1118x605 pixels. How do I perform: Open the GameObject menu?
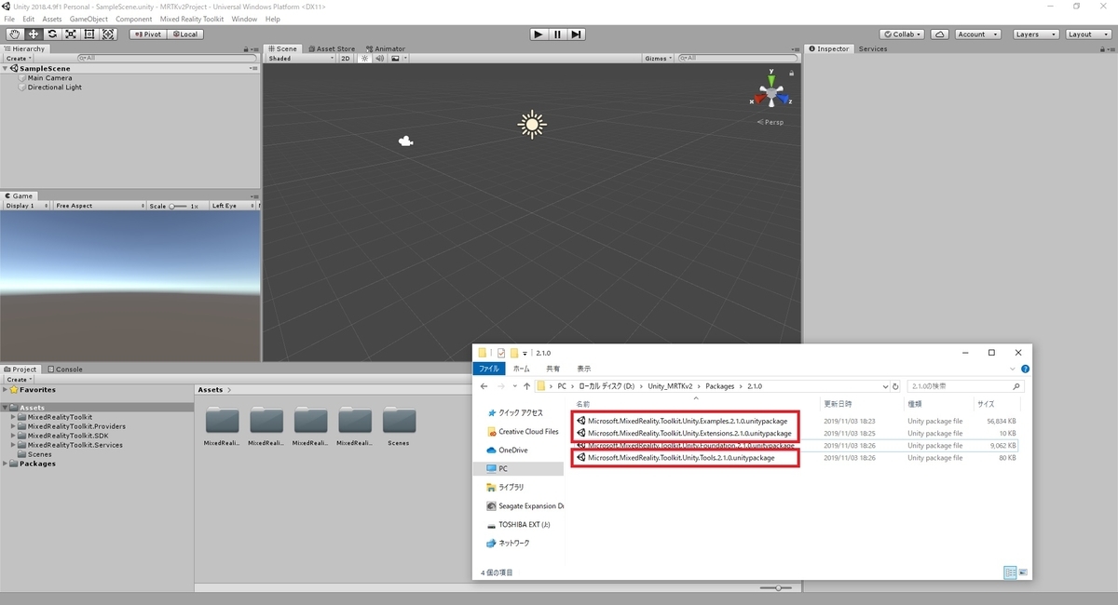tap(89, 19)
